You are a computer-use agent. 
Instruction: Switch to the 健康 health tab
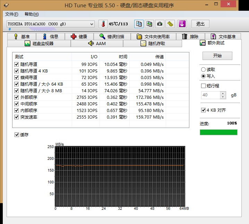tap(79, 36)
